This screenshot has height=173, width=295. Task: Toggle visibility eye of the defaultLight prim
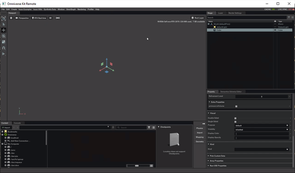(275, 27)
